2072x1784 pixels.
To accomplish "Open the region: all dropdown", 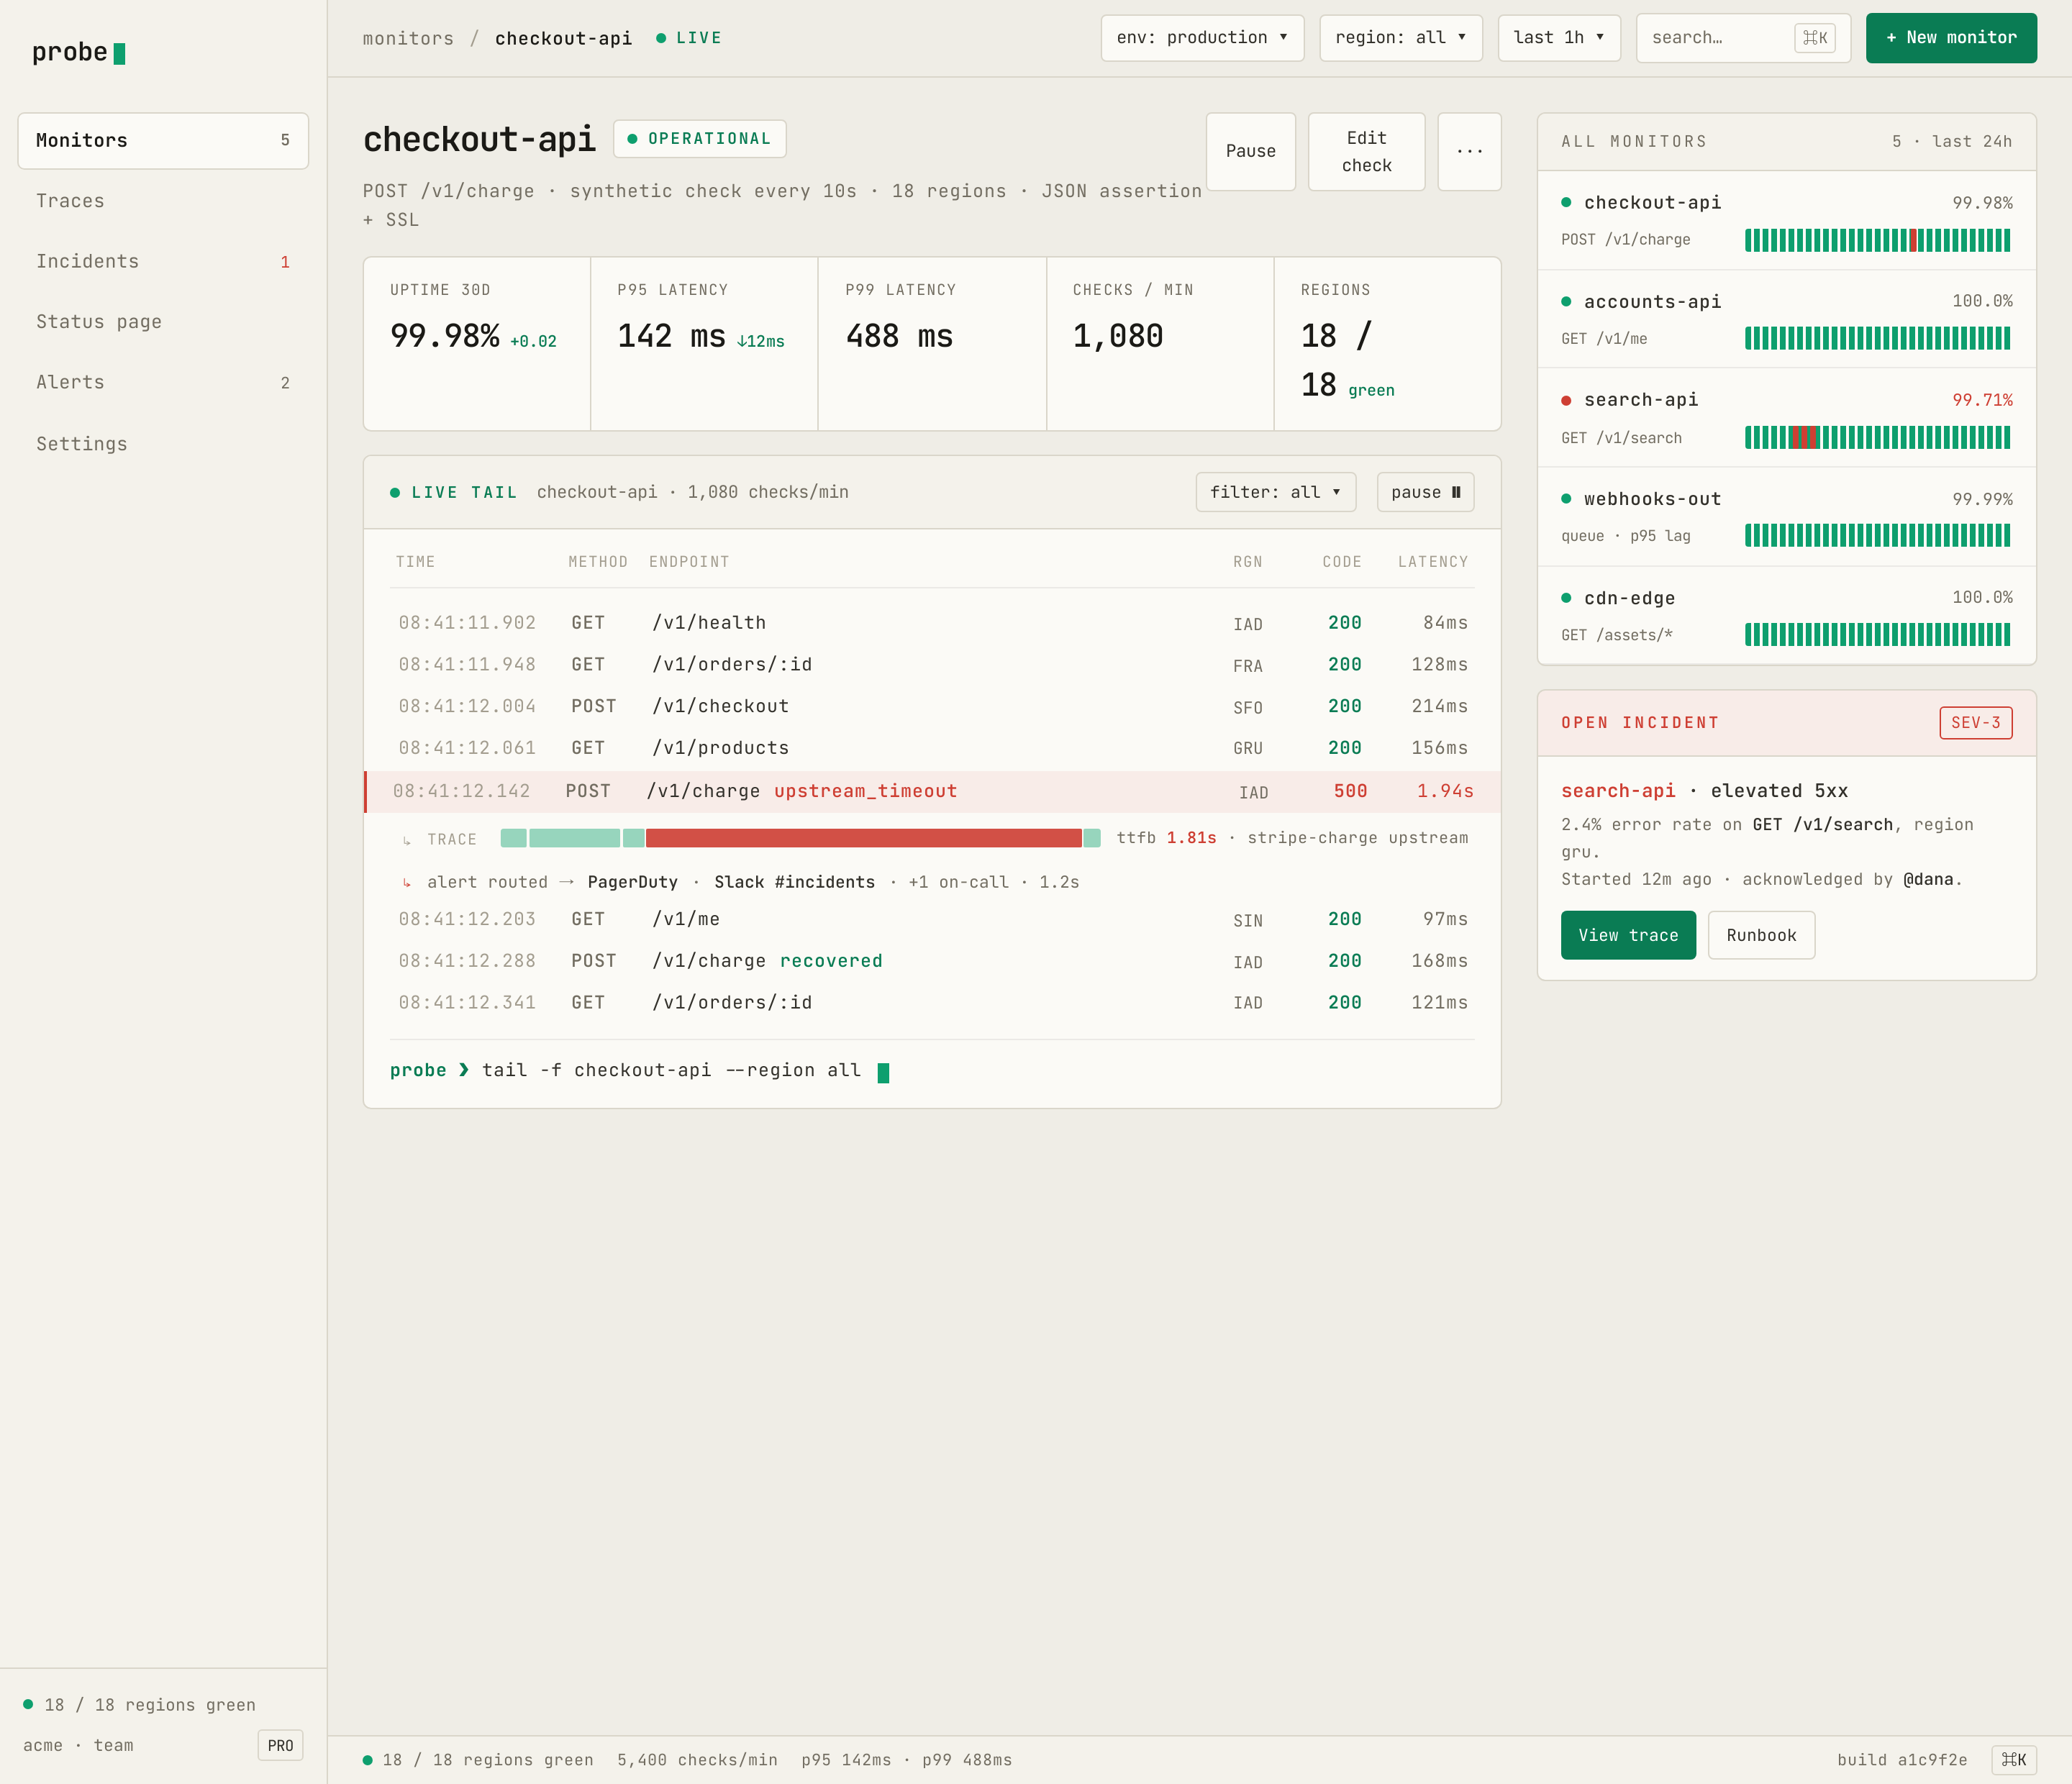I will 1400,38.
